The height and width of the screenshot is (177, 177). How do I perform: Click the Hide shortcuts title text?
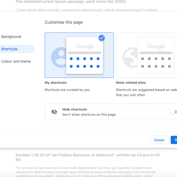click(x=75, y=109)
